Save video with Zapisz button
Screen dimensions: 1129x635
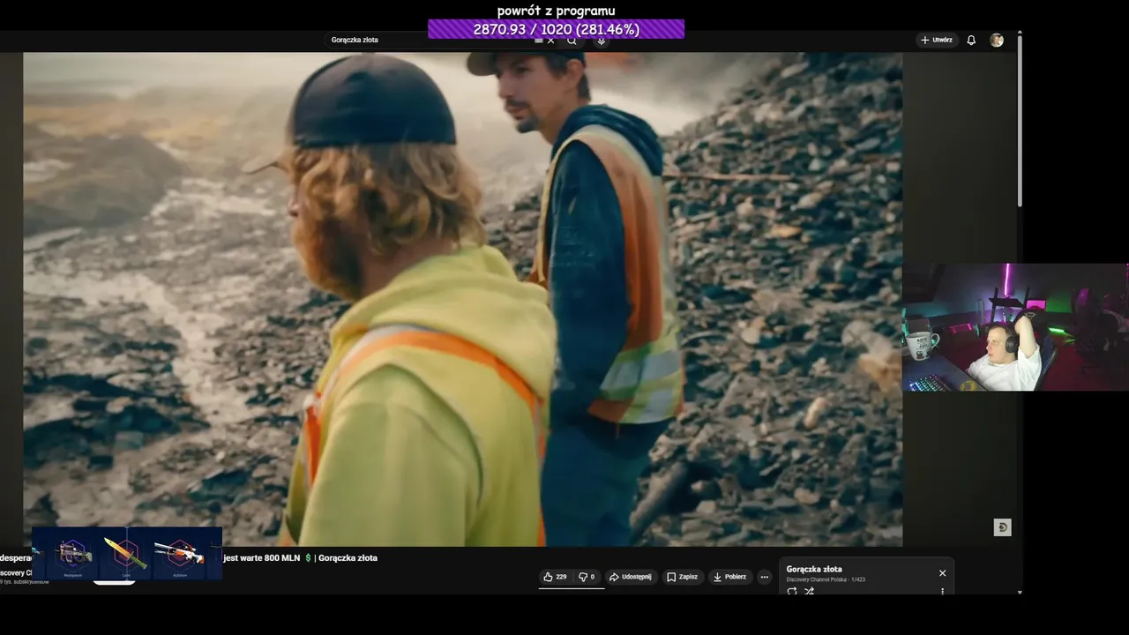point(682,577)
